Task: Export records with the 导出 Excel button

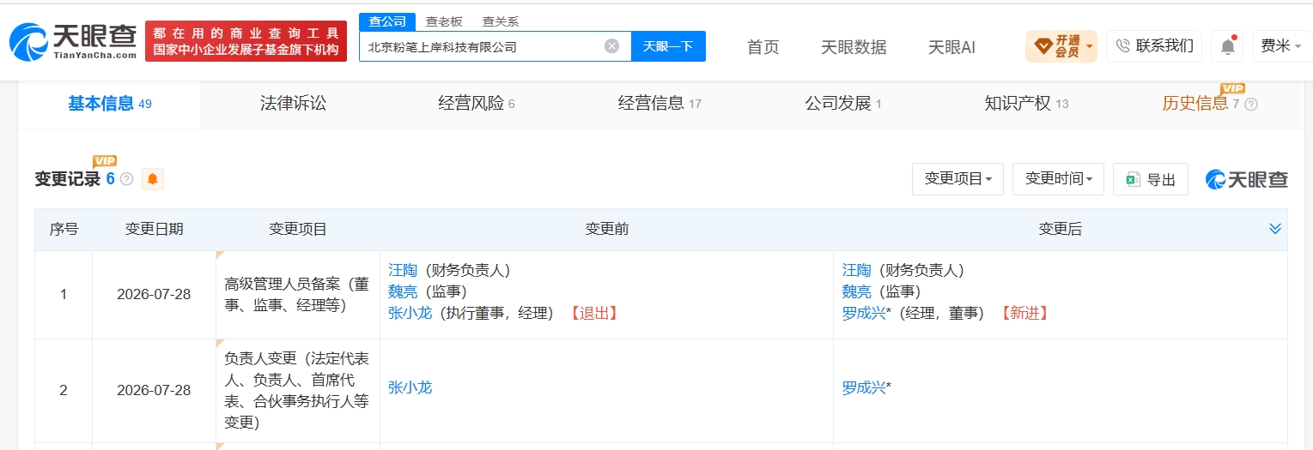Action: (1151, 179)
